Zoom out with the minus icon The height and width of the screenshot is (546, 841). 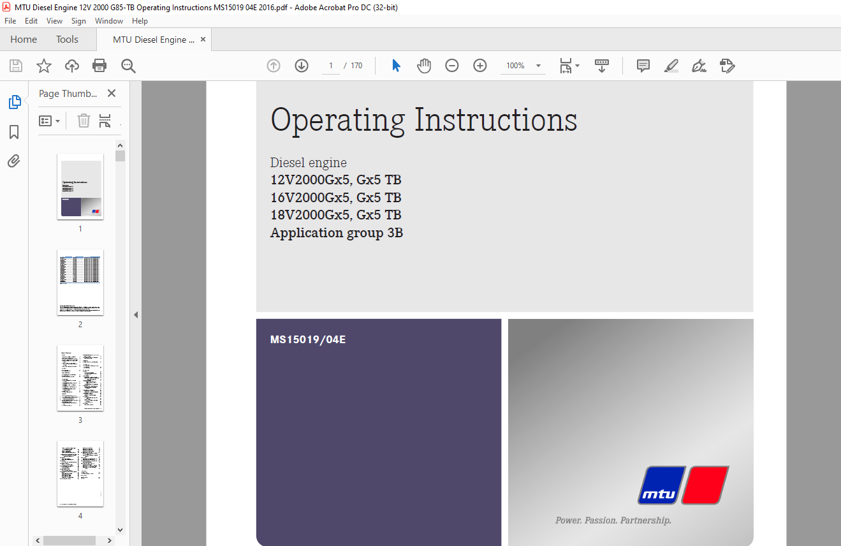[452, 66]
